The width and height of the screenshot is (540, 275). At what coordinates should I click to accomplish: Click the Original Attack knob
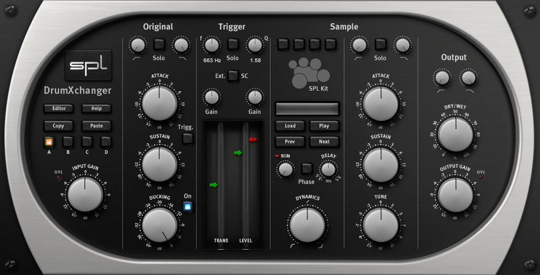[x=159, y=103]
